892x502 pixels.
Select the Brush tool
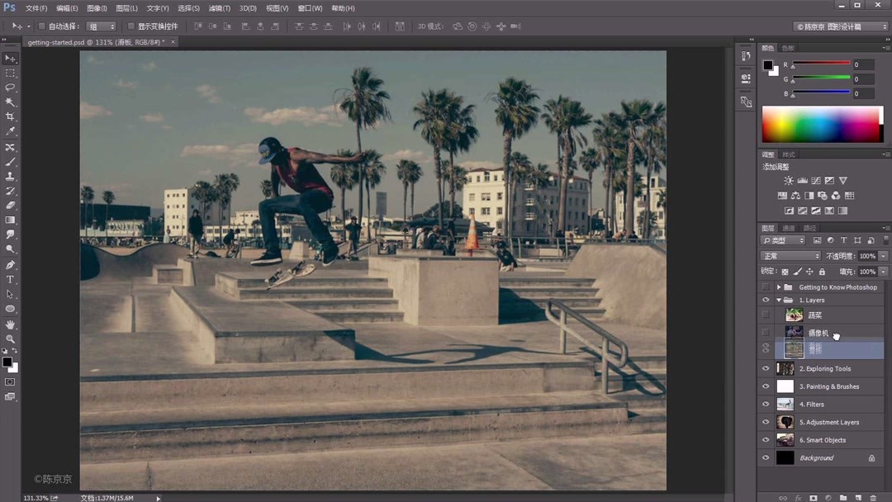coord(10,162)
